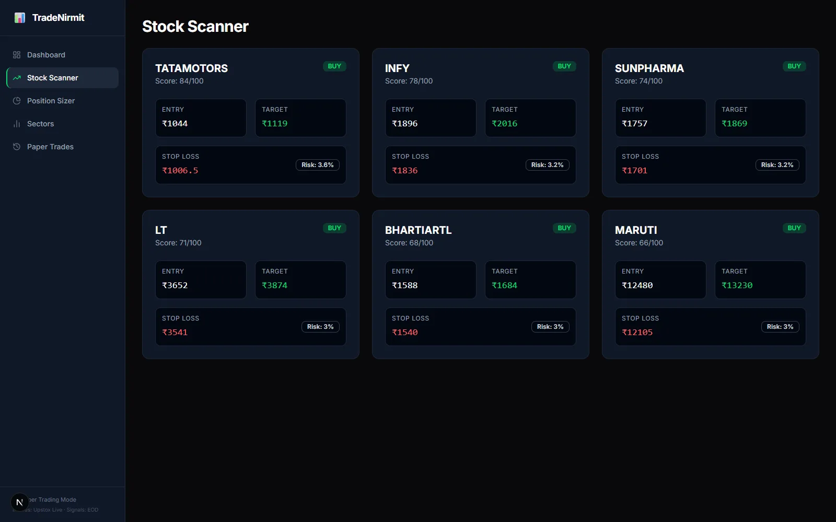Click the INFY stock title
Image resolution: width=836 pixels, height=522 pixels.
pos(397,68)
